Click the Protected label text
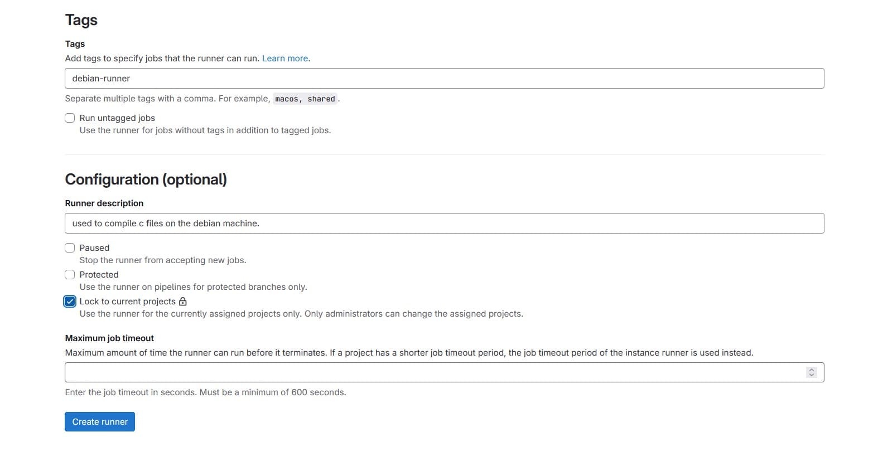873x461 pixels. pyautogui.click(x=99, y=275)
